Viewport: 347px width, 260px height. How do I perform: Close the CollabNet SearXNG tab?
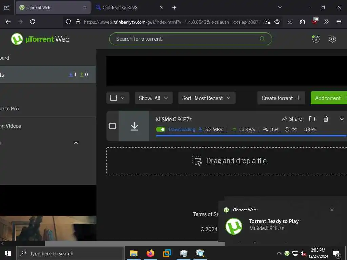coord(161,7)
